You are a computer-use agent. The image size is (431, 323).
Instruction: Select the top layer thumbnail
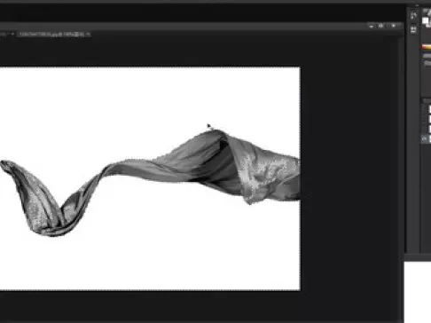(x=429, y=109)
